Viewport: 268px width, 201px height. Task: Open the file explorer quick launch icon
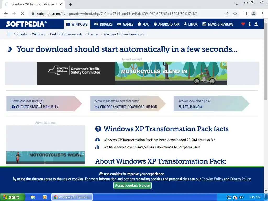[x=33, y=197]
